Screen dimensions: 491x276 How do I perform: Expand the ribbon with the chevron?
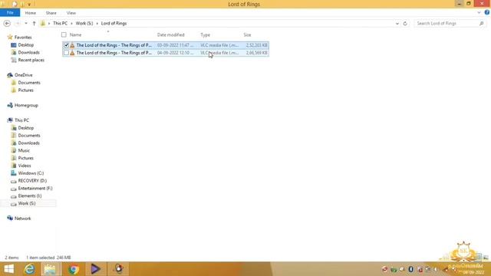(479, 13)
